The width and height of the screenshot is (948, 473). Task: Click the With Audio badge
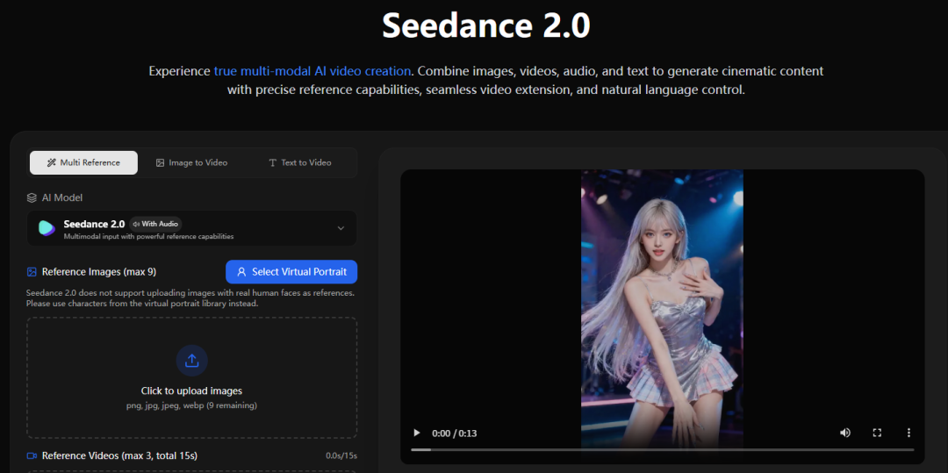pyautogui.click(x=155, y=224)
